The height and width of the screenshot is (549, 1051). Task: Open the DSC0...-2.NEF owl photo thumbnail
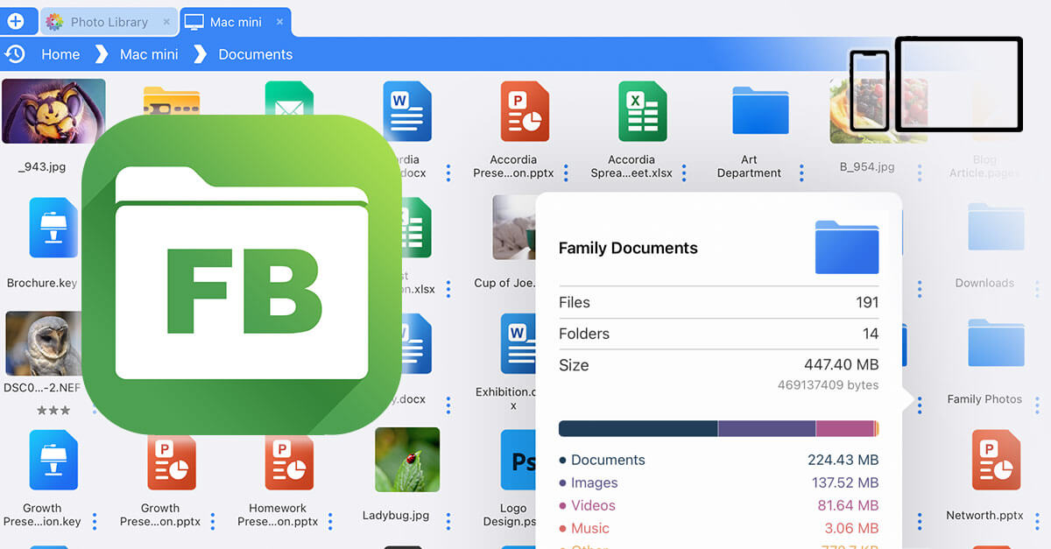pos(43,343)
